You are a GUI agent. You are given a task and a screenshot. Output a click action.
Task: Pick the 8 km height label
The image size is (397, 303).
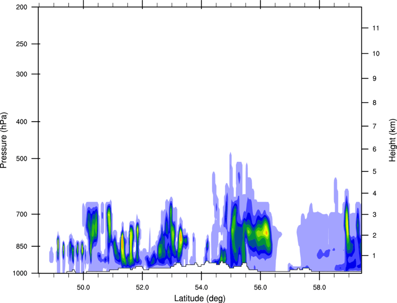(x=374, y=103)
